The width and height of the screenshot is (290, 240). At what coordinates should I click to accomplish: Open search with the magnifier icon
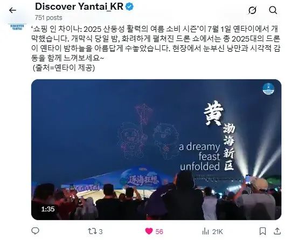point(273,10)
